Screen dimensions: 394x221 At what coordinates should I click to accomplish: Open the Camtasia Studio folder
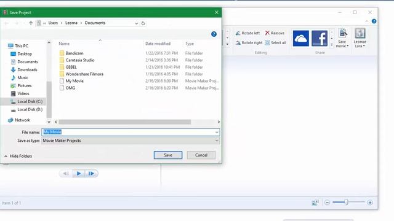point(80,60)
